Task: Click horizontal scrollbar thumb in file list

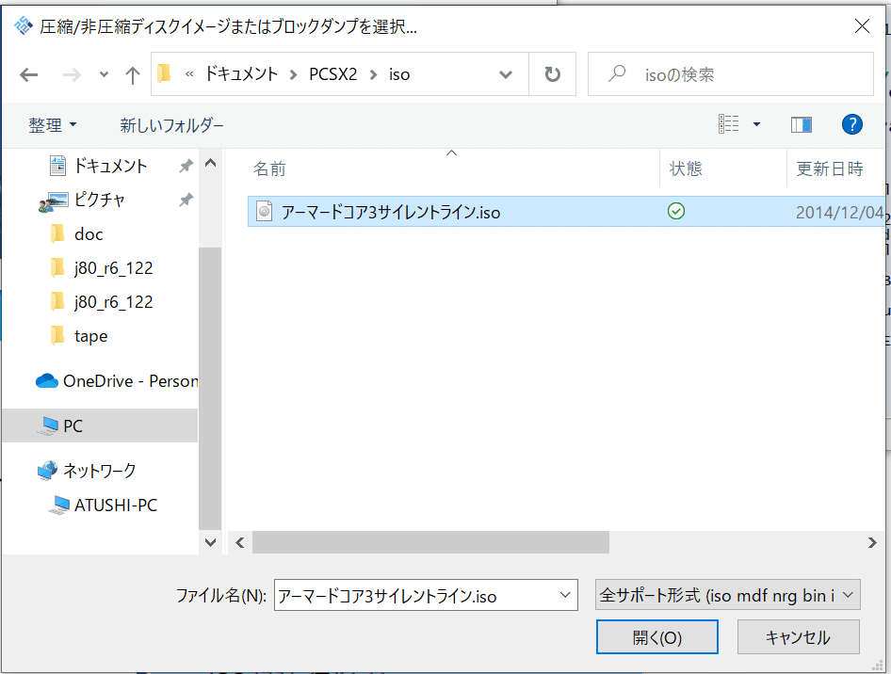Action: coord(430,542)
